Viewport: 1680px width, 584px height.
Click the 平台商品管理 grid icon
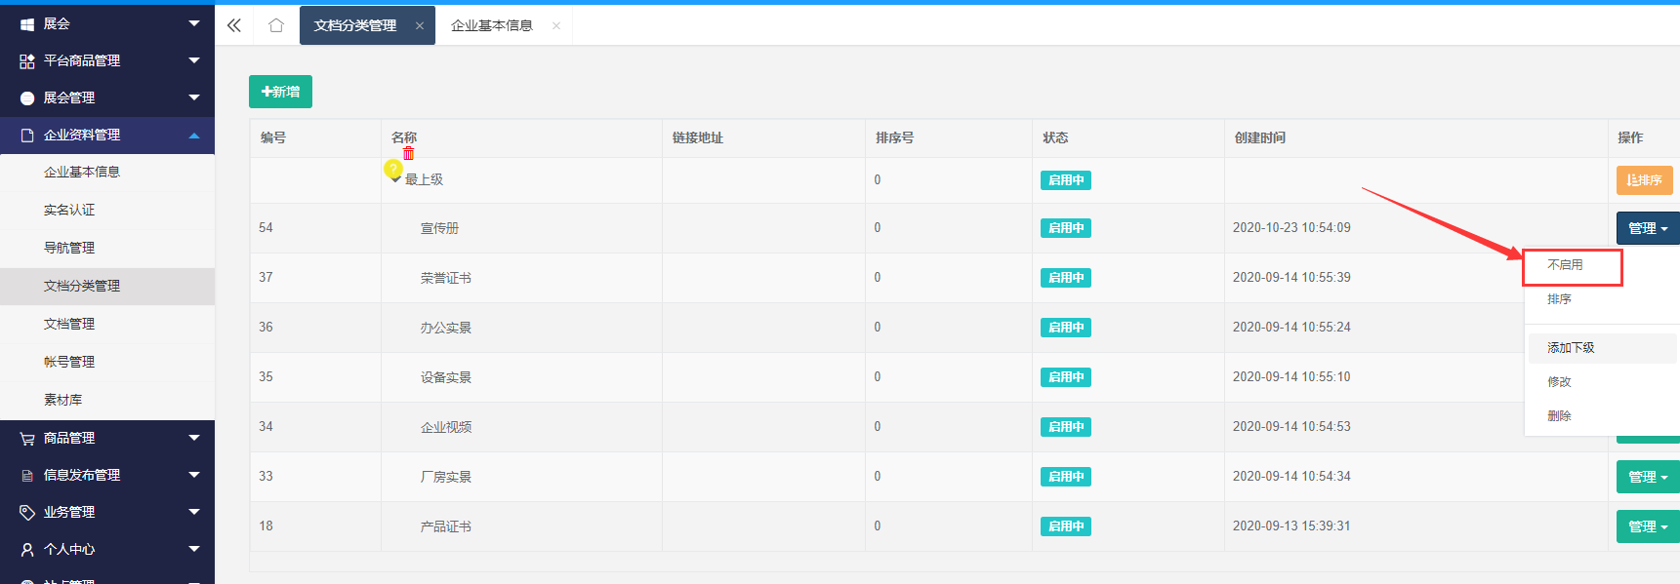[x=27, y=60]
